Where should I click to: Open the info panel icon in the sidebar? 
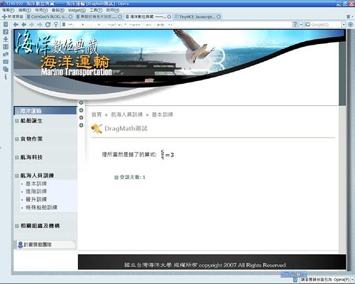point(6,77)
